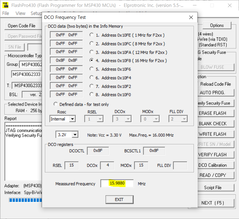Image resolution: width=239 pixels, height=219 pixels.
Task: Click the EXIT button
Action: [119, 200]
